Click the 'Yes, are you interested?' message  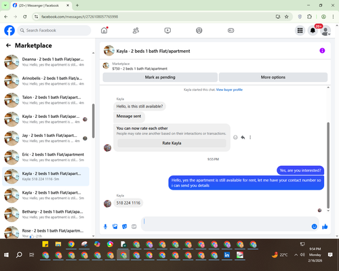[x=300, y=171]
